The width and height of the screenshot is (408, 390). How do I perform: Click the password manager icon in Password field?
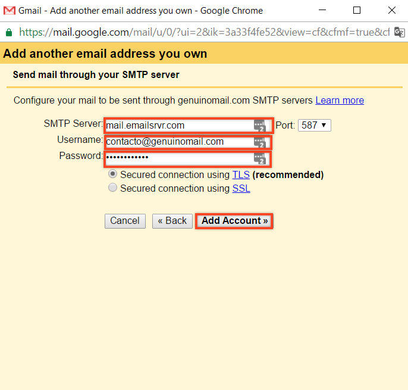(x=260, y=158)
